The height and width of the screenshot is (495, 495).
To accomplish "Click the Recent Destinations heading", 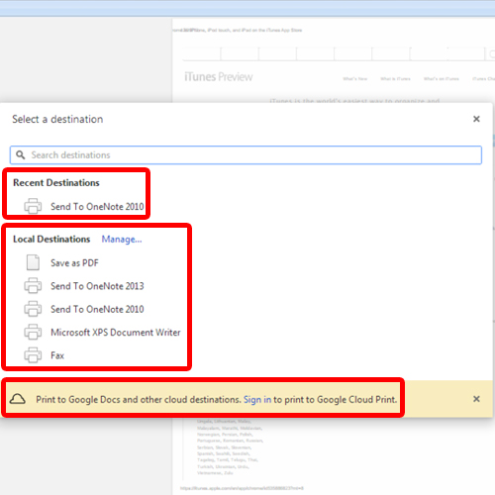I will point(56,183).
